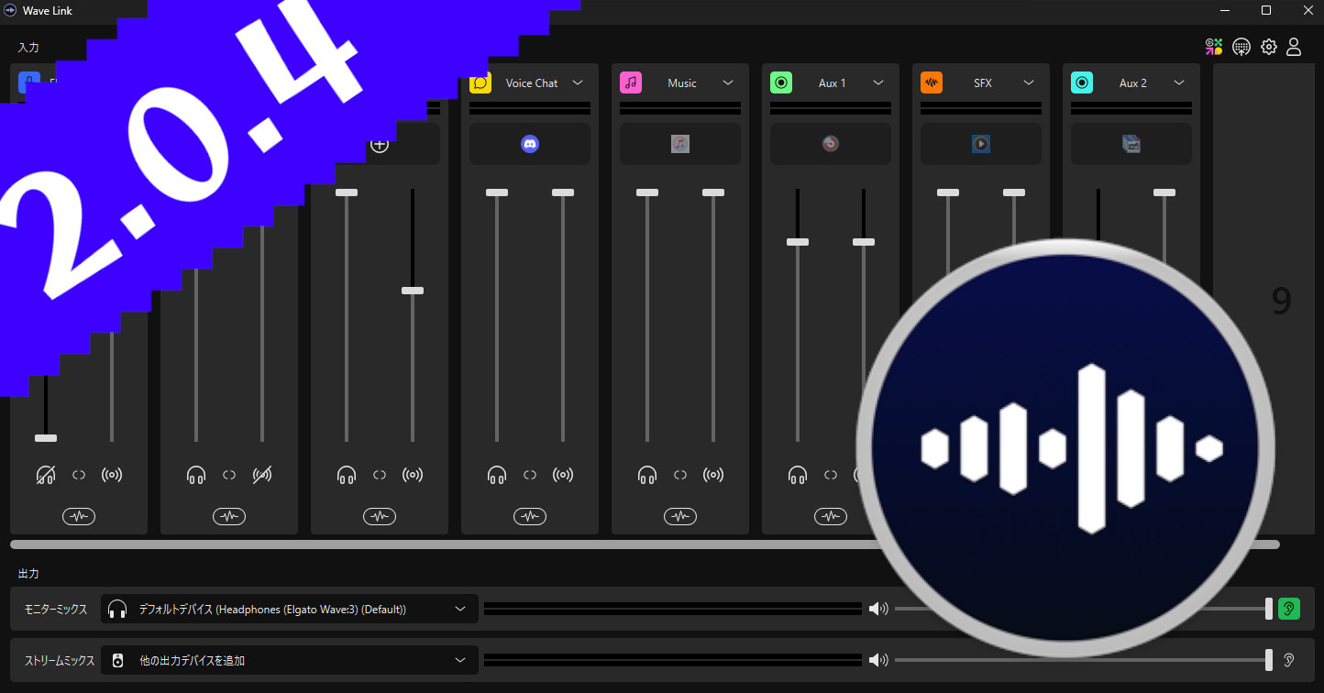Click the speaker icon beside the stream mix slider
The image size is (1324, 693).
[879, 659]
